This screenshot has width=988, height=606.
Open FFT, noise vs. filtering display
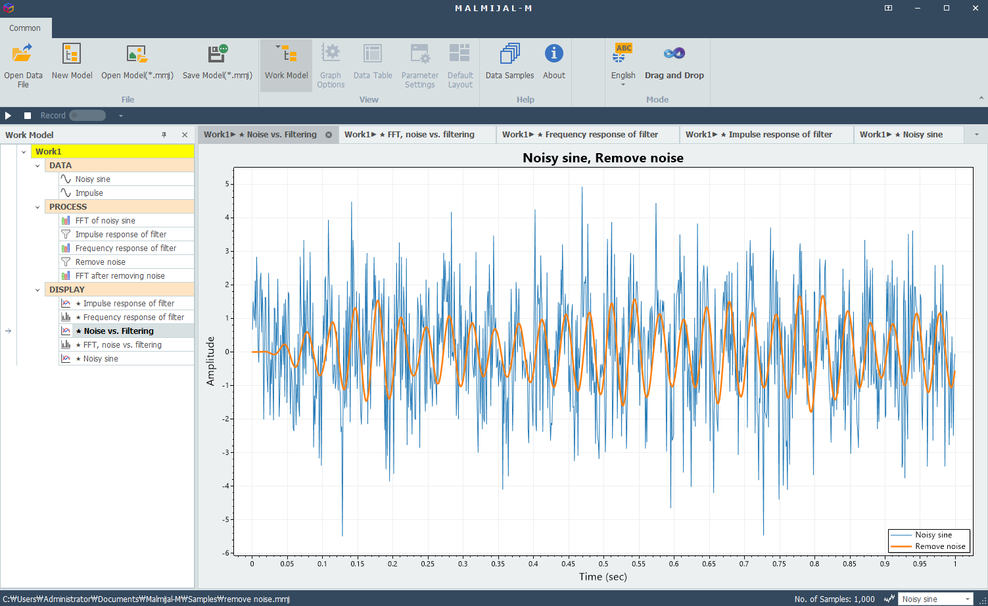[126, 345]
